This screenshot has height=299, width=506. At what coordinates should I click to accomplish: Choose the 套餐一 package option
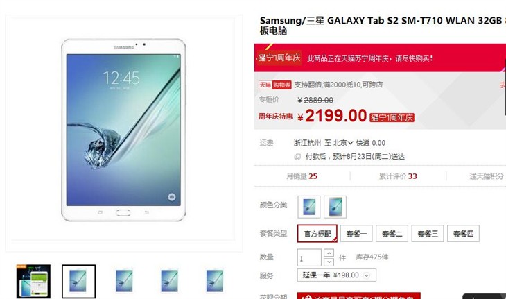pos(356,234)
